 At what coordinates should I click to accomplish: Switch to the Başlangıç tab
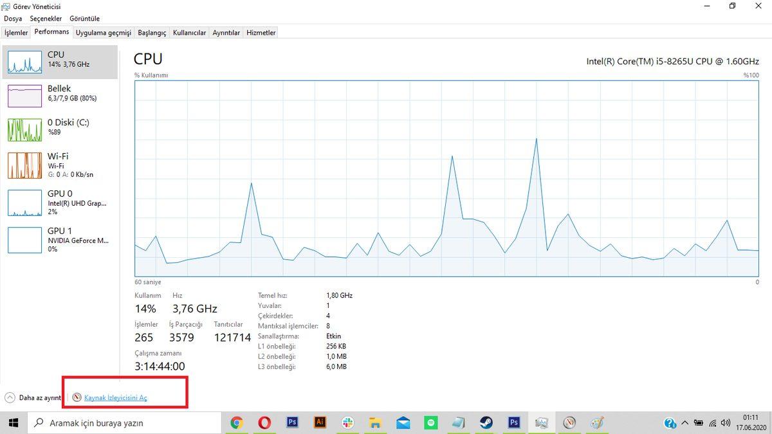point(152,33)
